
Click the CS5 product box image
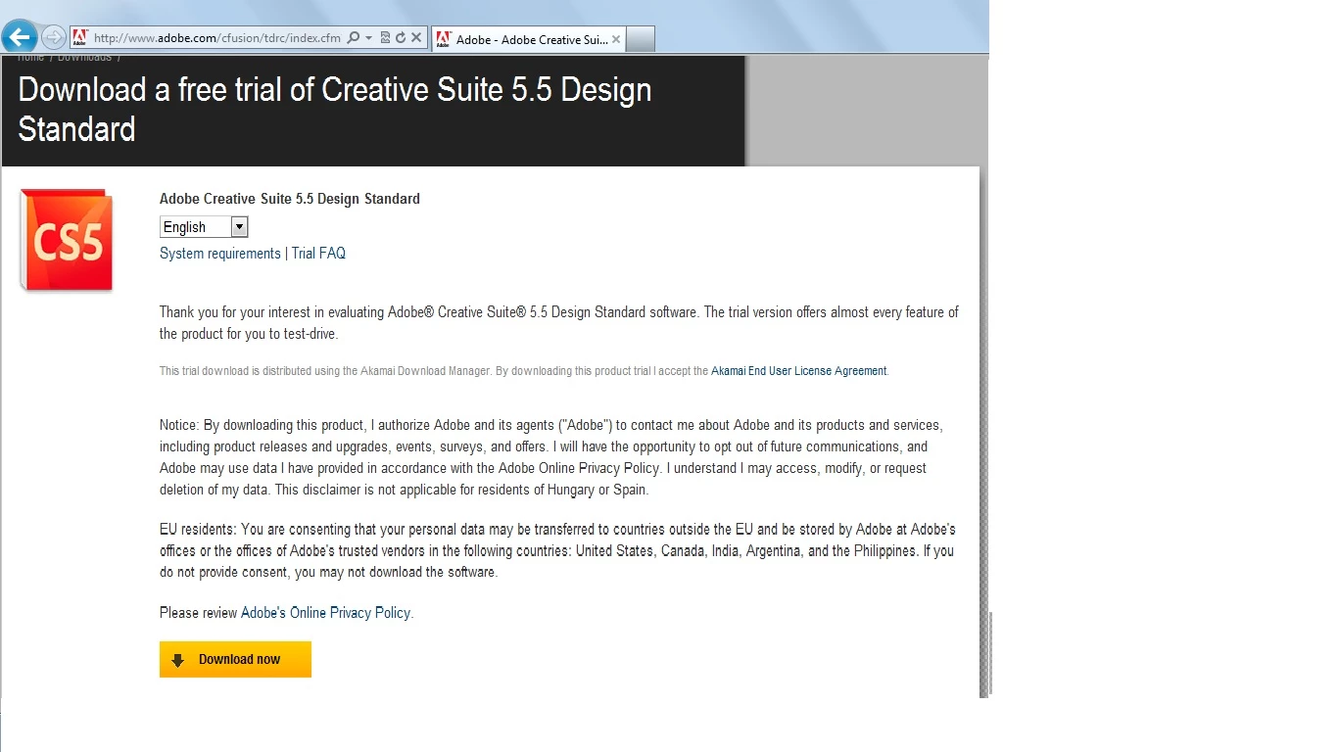(x=67, y=240)
